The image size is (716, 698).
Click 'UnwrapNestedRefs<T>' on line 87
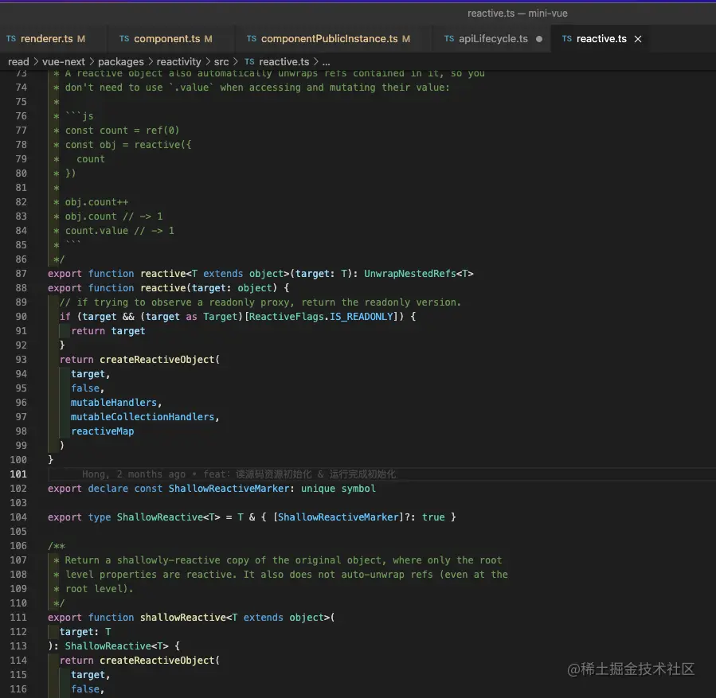click(419, 274)
